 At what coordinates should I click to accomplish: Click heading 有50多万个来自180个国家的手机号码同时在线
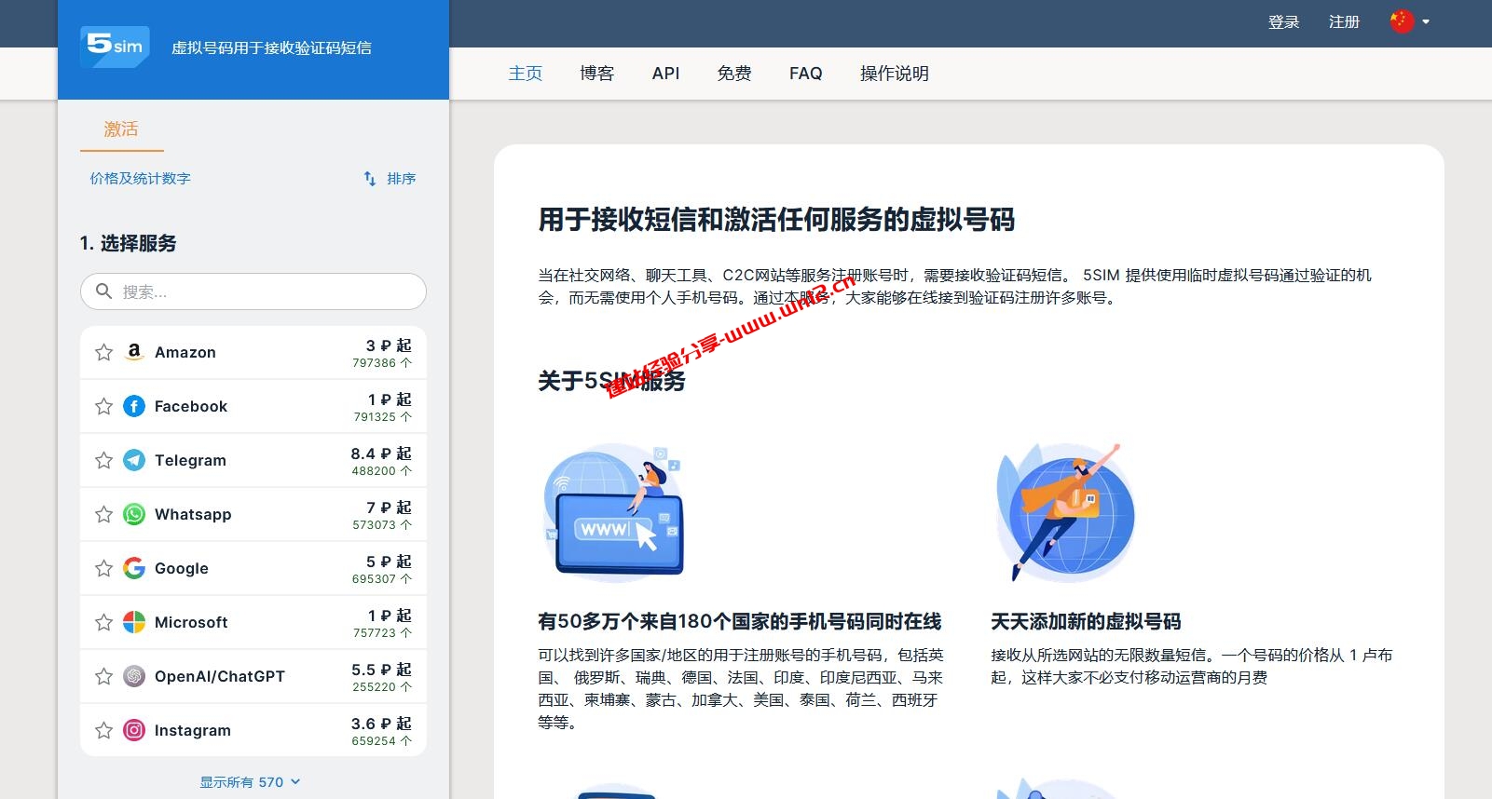click(740, 621)
